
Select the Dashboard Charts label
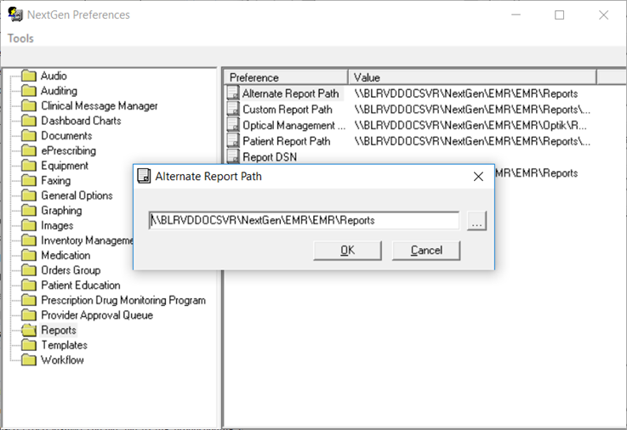[x=81, y=121]
